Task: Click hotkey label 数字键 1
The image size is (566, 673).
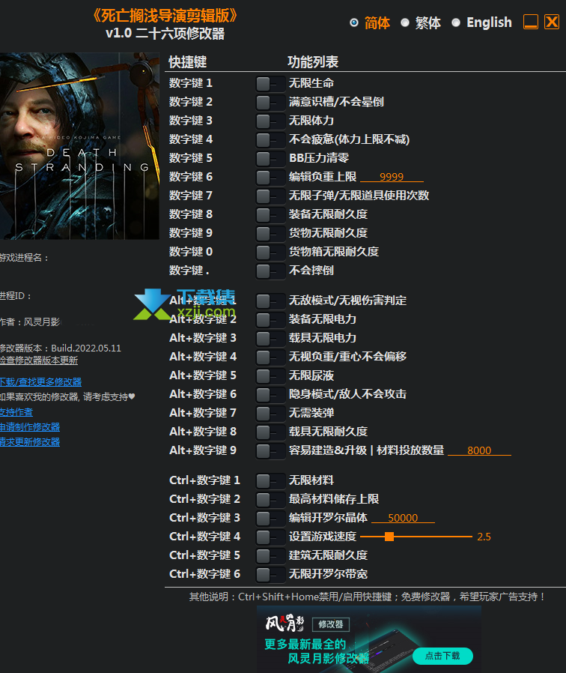Action: [x=191, y=83]
